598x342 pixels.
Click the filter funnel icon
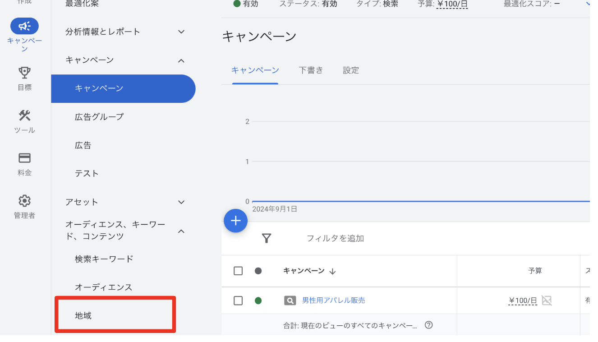pos(267,238)
